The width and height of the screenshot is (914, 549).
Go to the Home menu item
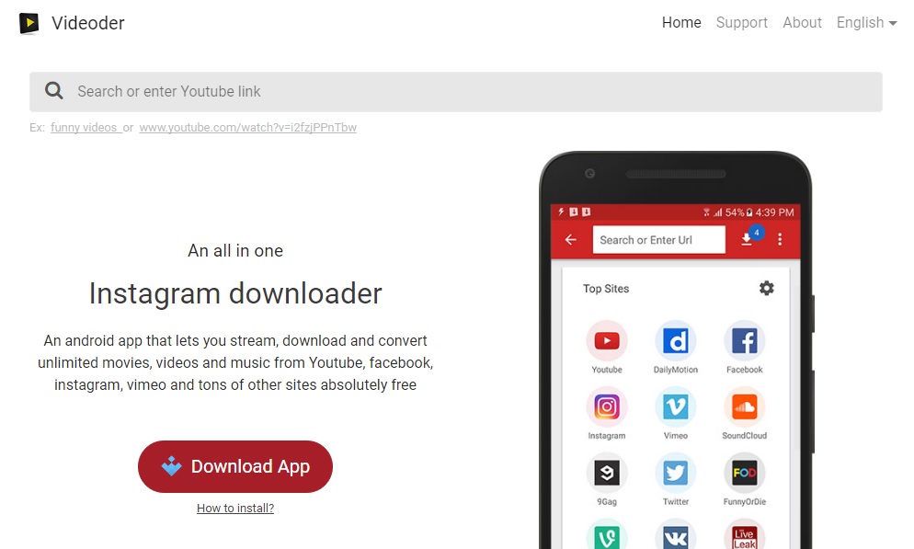click(681, 23)
